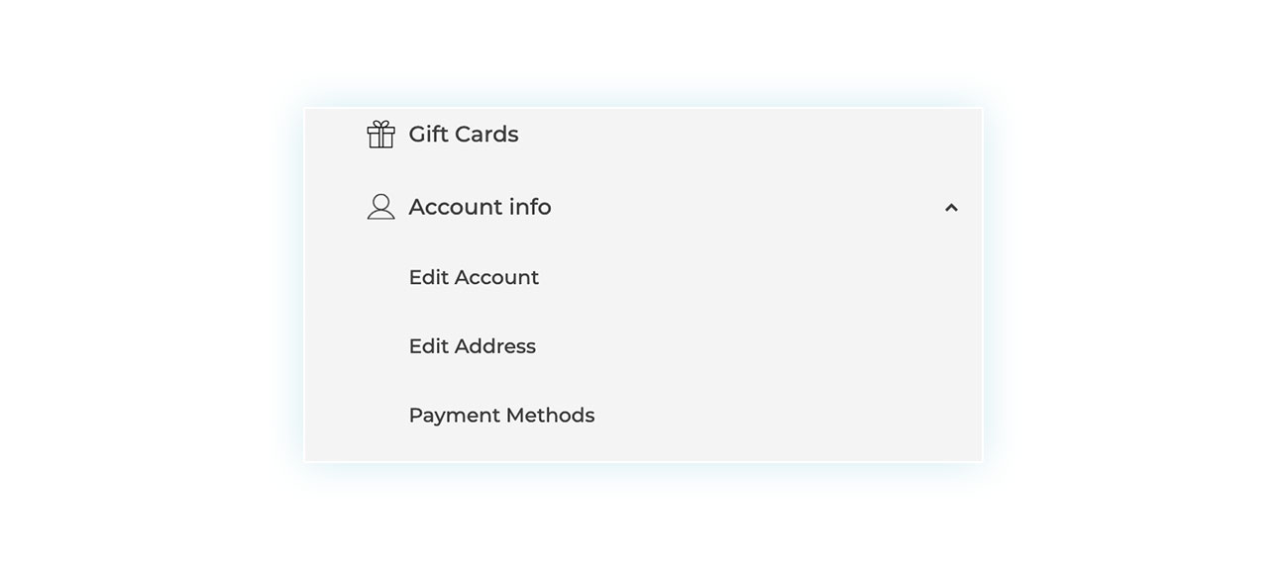Open Payment Methods page
Screen dimensions: 1288x569
tap(501, 416)
